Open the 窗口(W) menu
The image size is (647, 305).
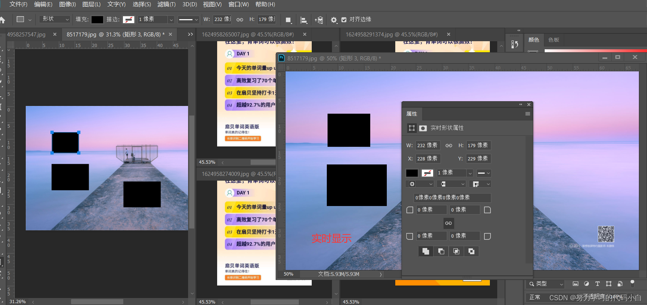click(x=238, y=4)
